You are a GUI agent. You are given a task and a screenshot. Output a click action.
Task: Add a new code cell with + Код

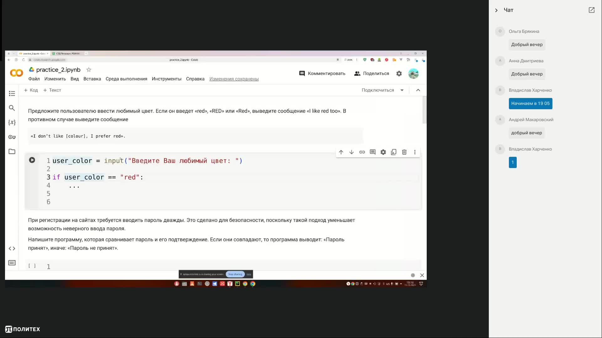[x=31, y=90]
